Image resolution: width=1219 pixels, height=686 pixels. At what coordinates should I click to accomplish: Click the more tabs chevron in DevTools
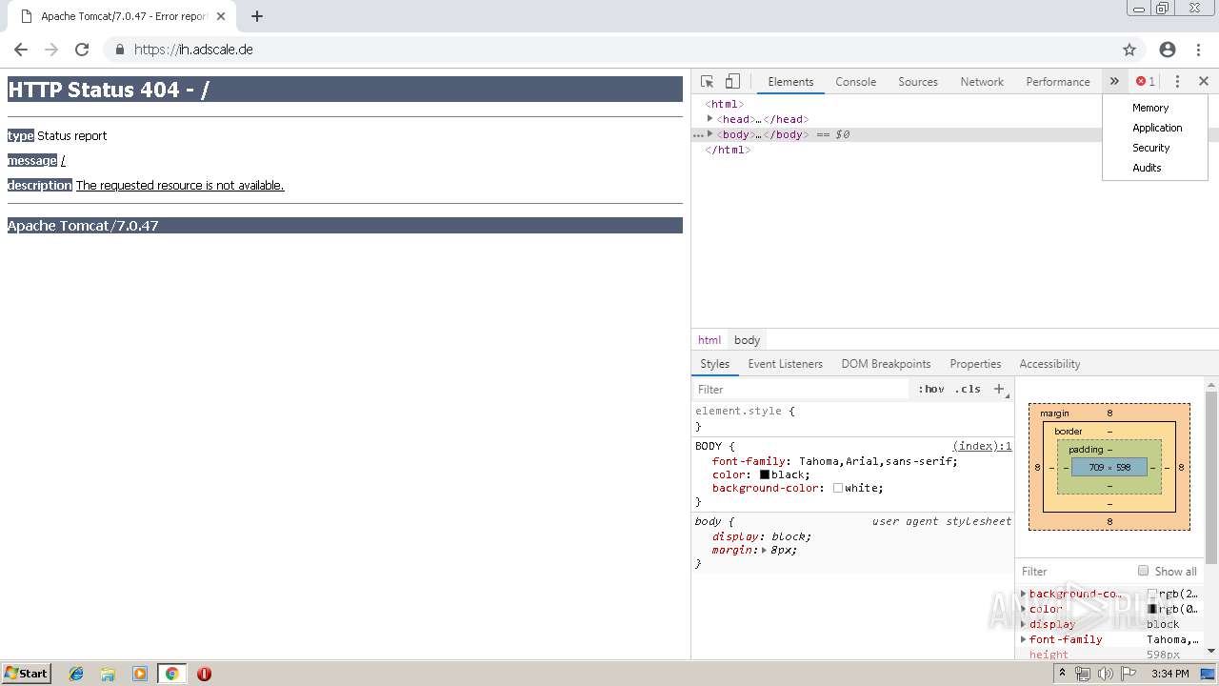coord(1114,82)
